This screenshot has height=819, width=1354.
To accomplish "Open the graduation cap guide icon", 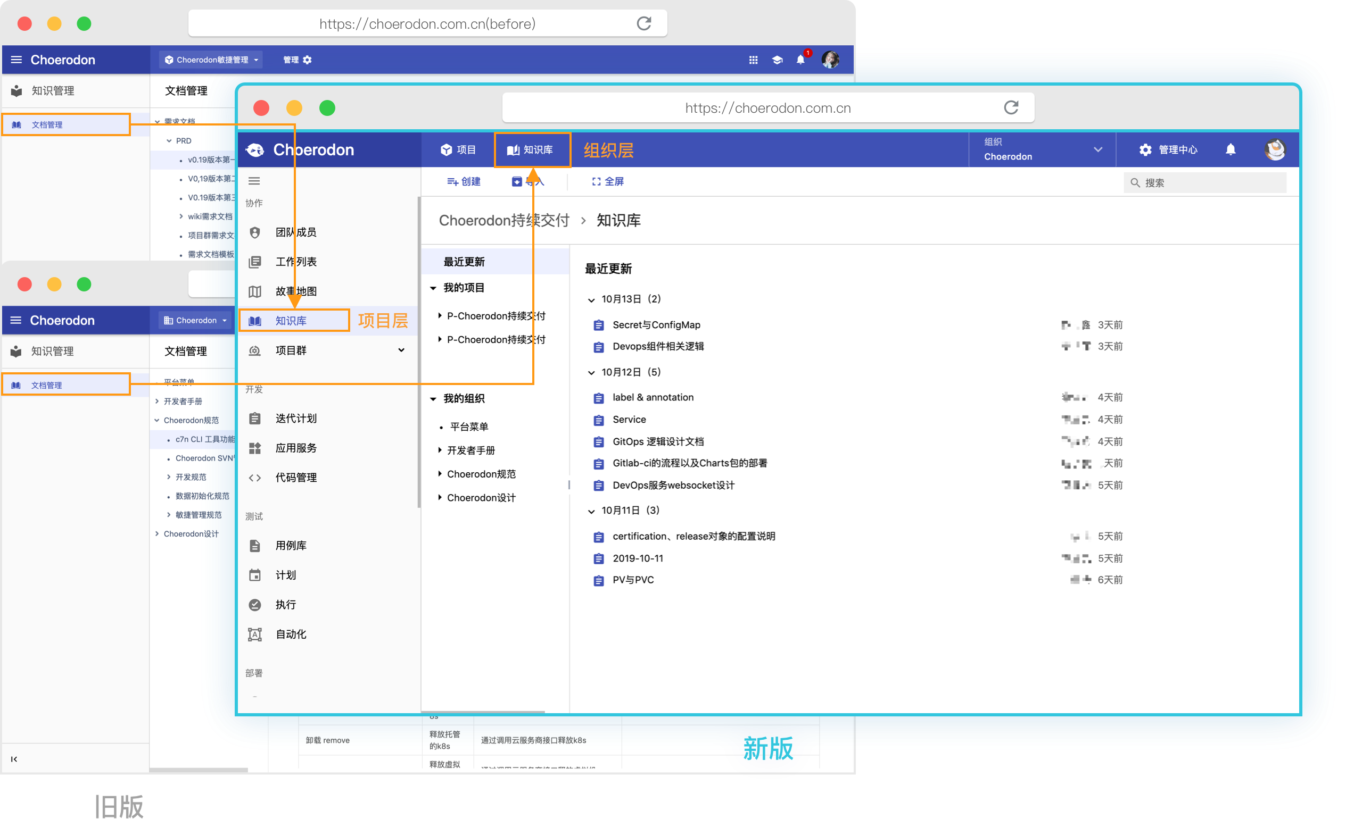I will pos(777,60).
